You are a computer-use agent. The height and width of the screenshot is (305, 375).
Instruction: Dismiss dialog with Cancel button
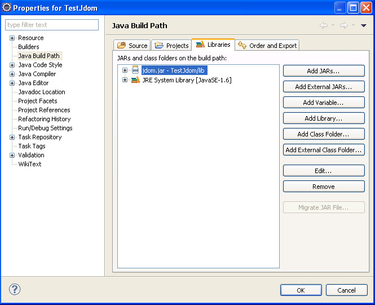[x=347, y=290]
